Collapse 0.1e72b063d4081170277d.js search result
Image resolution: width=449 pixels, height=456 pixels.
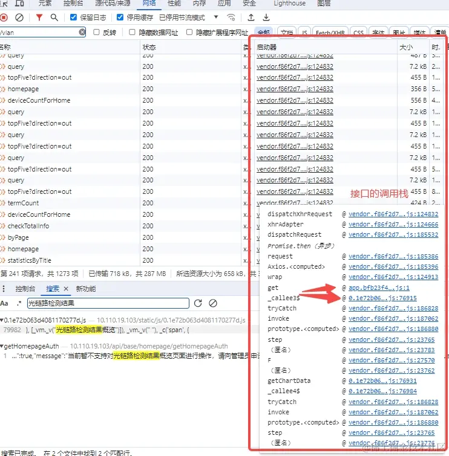[2, 320]
